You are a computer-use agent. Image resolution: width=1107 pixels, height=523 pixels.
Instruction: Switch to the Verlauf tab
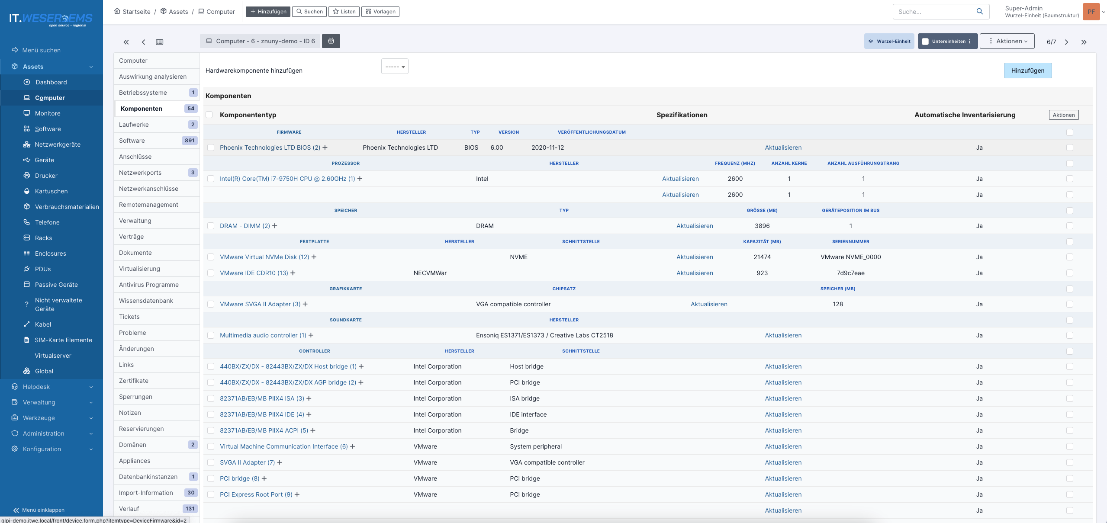[157, 509]
